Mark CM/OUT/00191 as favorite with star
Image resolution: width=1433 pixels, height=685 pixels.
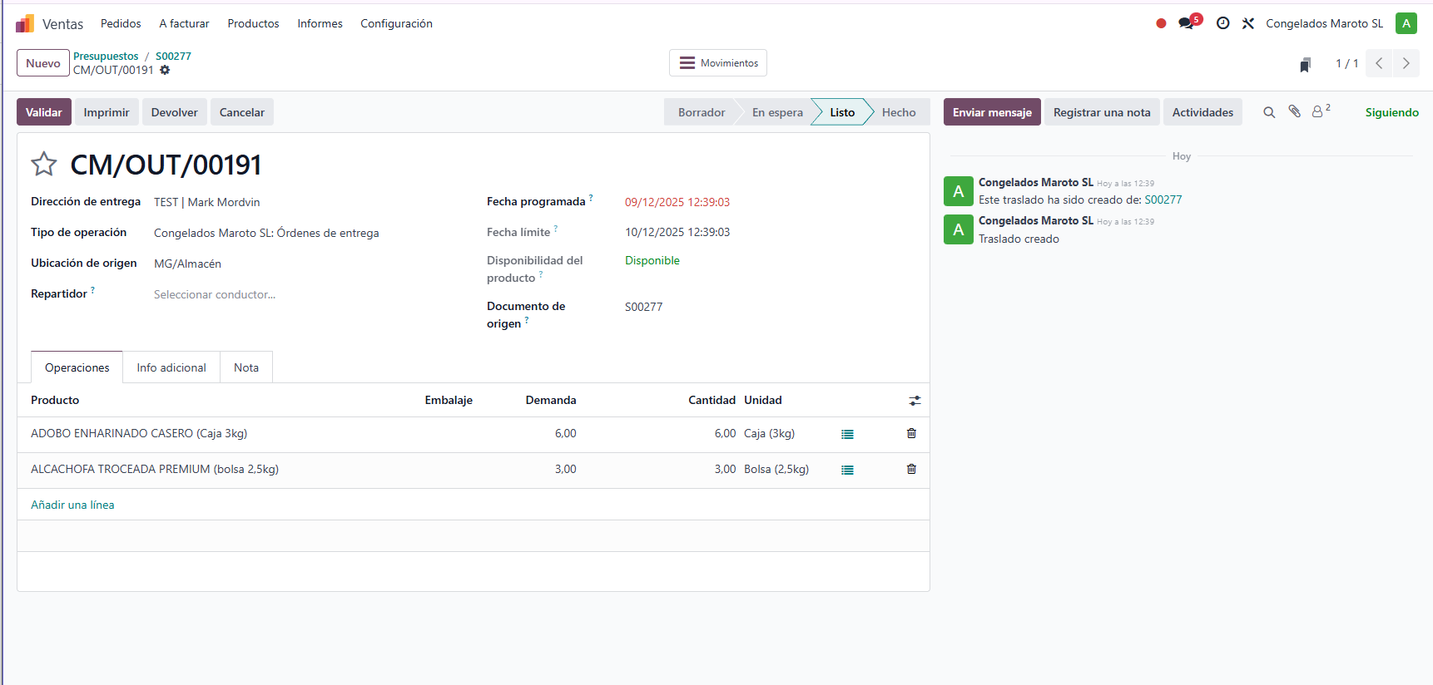(x=44, y=165)
